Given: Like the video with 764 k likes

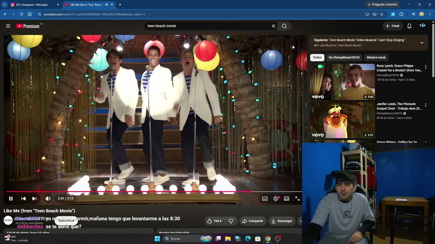Looking at the screenshot, I should click(x=214, y=221).
